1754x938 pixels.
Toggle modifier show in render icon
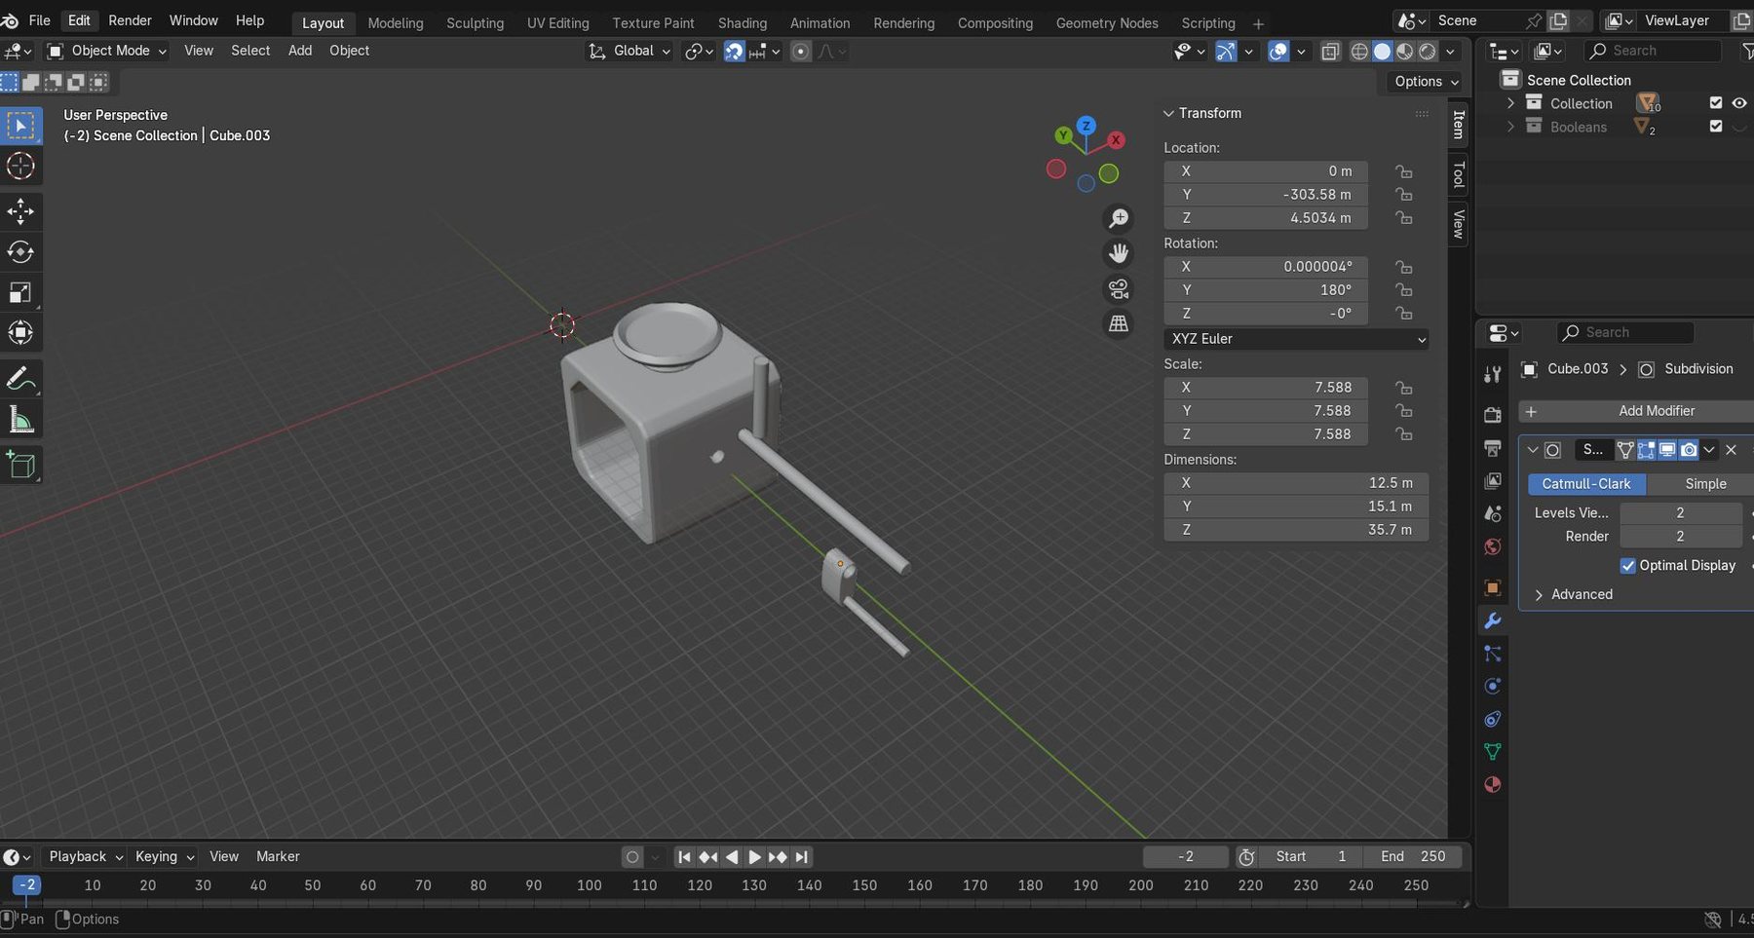[x=1689, y=450]
